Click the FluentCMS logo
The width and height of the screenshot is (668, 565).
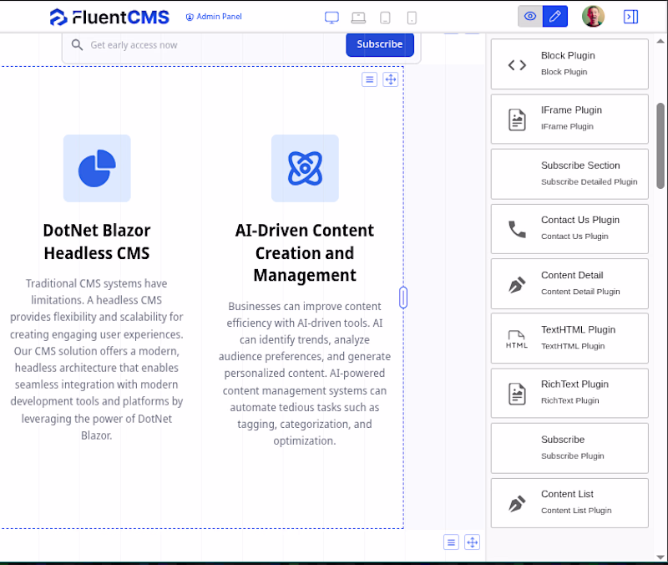(109, 17)
